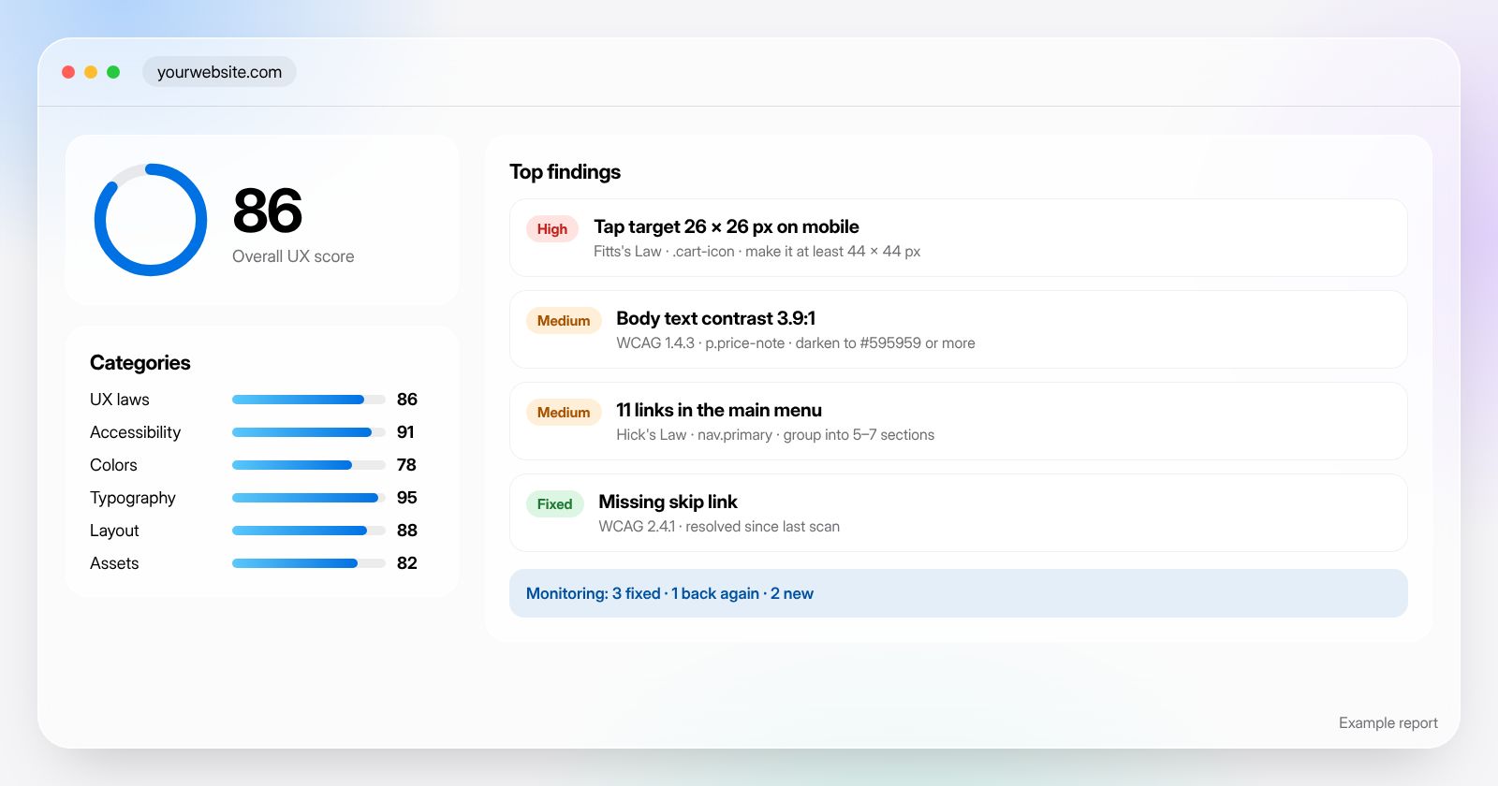This screenshot has width=1498, height=786.
Task: Click the Monitoring summary banner
Action: (x=959, y=593)
